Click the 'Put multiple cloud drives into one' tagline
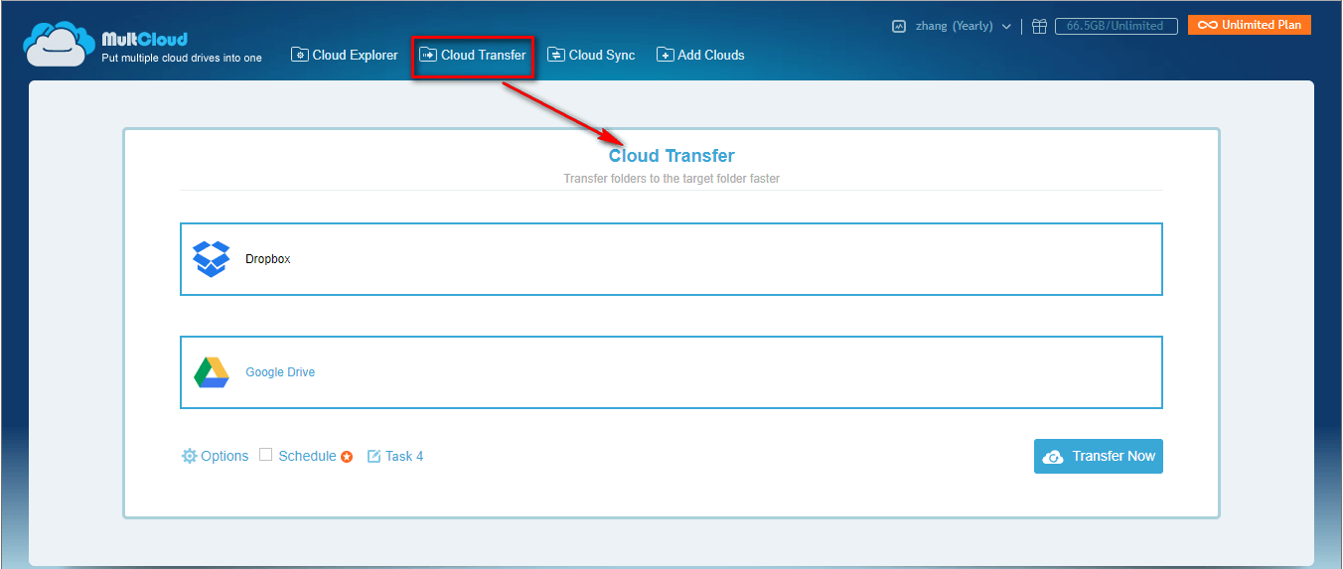 (182, 58)
